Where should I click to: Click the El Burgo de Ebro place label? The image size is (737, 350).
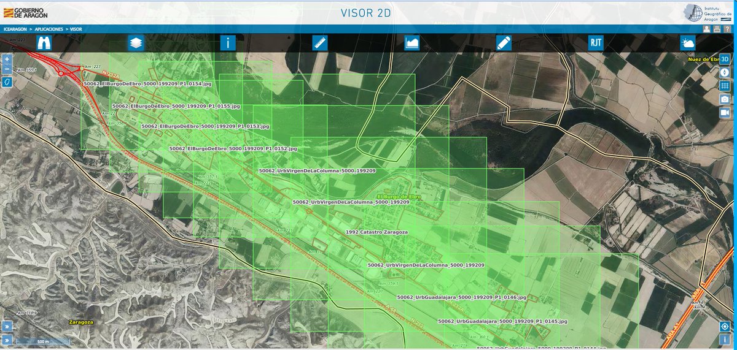[x=398, y=196]
